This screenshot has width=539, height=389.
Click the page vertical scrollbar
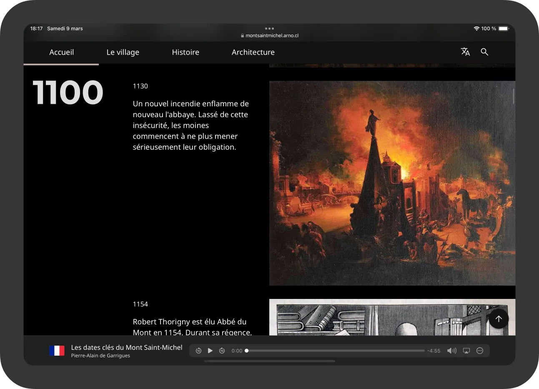[x=513, y=96]
